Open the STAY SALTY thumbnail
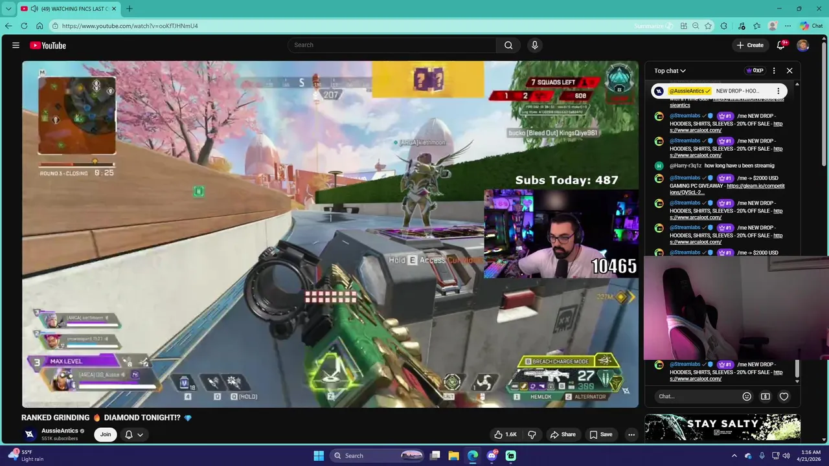 click(x=722, y=427)
